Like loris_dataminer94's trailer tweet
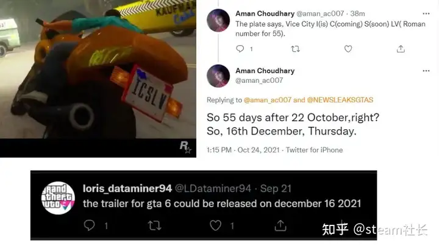The height and width of the screenshot is (248, 439). point(216,225)
